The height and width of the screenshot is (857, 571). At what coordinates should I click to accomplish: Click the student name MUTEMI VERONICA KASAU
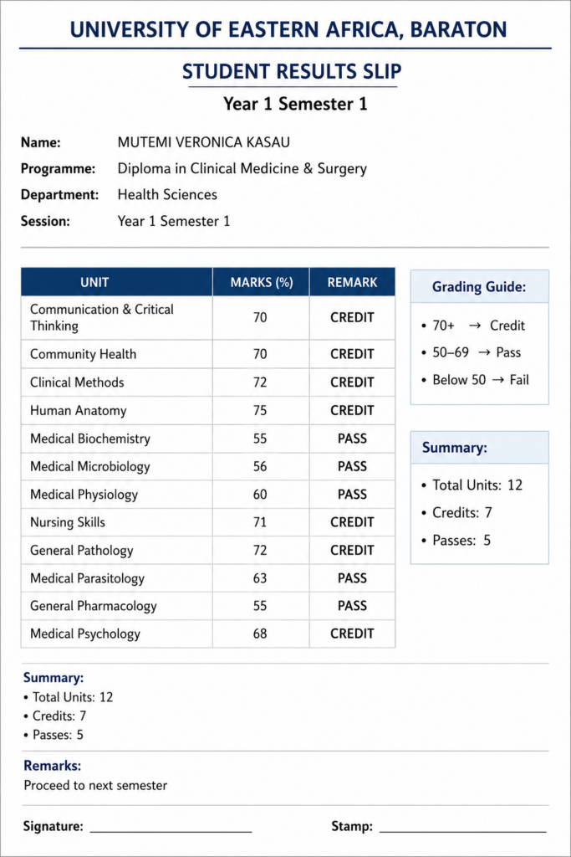click(204, 142)
